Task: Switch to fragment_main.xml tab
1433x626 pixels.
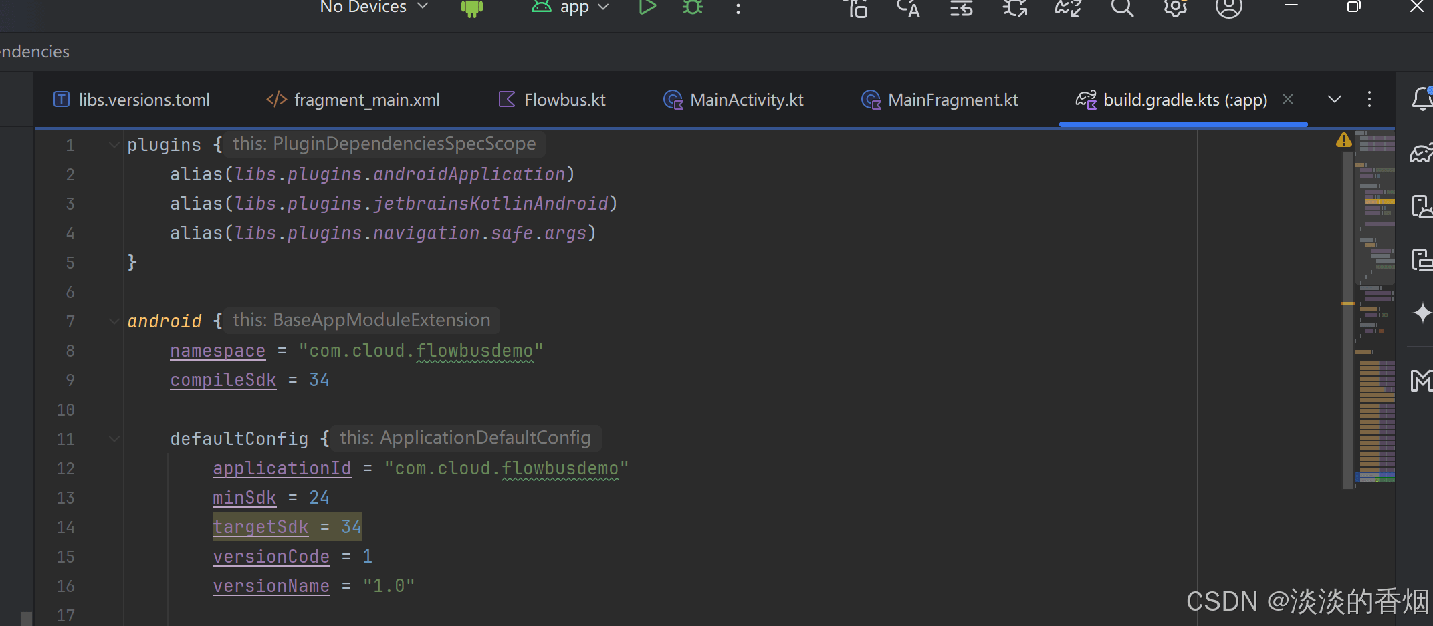Action: pyautogui.click(x=353, y=100)
